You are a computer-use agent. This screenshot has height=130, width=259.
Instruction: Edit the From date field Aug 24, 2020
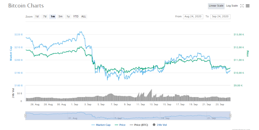[193, 16]
